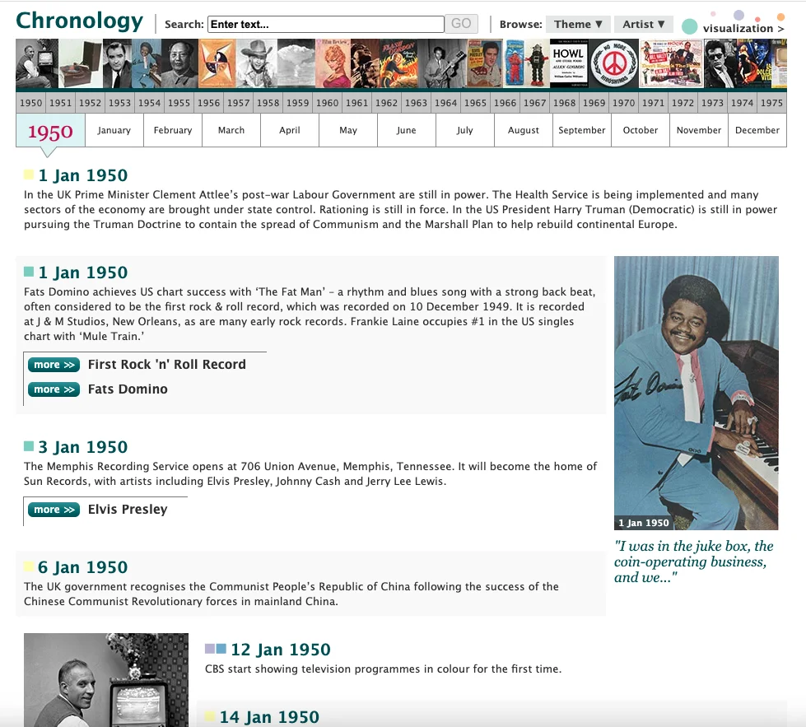Select year 1955 on the timeline
806x727 pixels.
tap(179, 103)
